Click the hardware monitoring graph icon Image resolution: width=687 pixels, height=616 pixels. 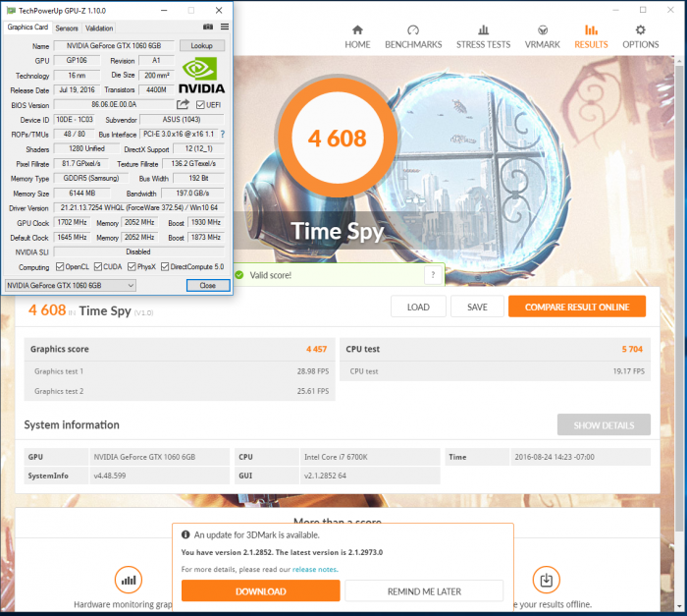tap(129, 580)
